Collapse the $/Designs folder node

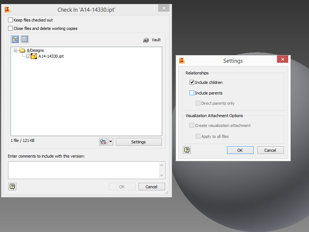[15, 50]
